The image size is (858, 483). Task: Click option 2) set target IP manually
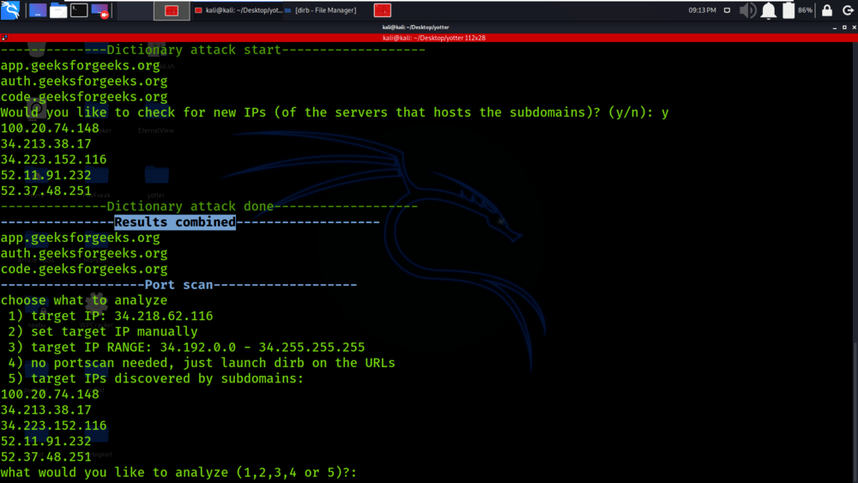[x=103, y=332]
